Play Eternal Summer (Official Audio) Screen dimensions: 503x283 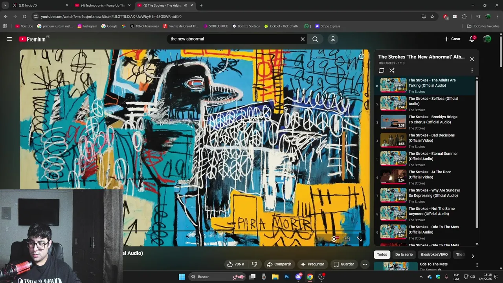pyautogui.click(x=425, y=159)
